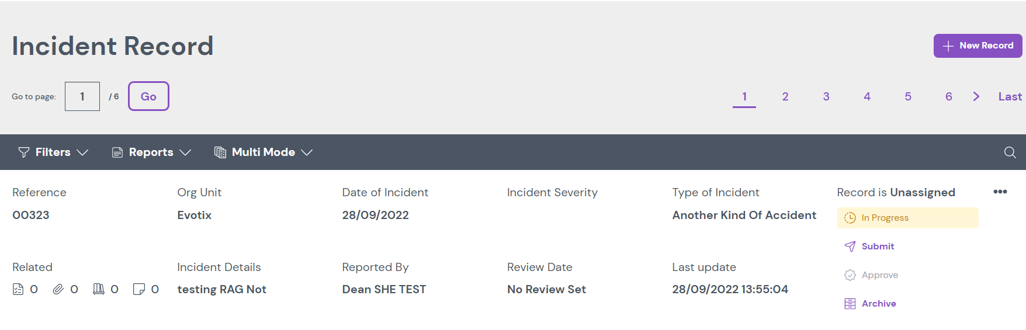This screenshot has height=330, width=1026.
Task: Click the In Progress status badge
Action: tap(907, 218)
